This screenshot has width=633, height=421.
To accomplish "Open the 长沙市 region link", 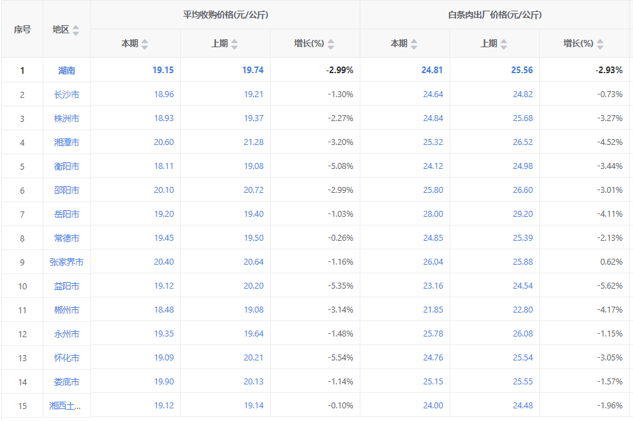I will point(66,94).
